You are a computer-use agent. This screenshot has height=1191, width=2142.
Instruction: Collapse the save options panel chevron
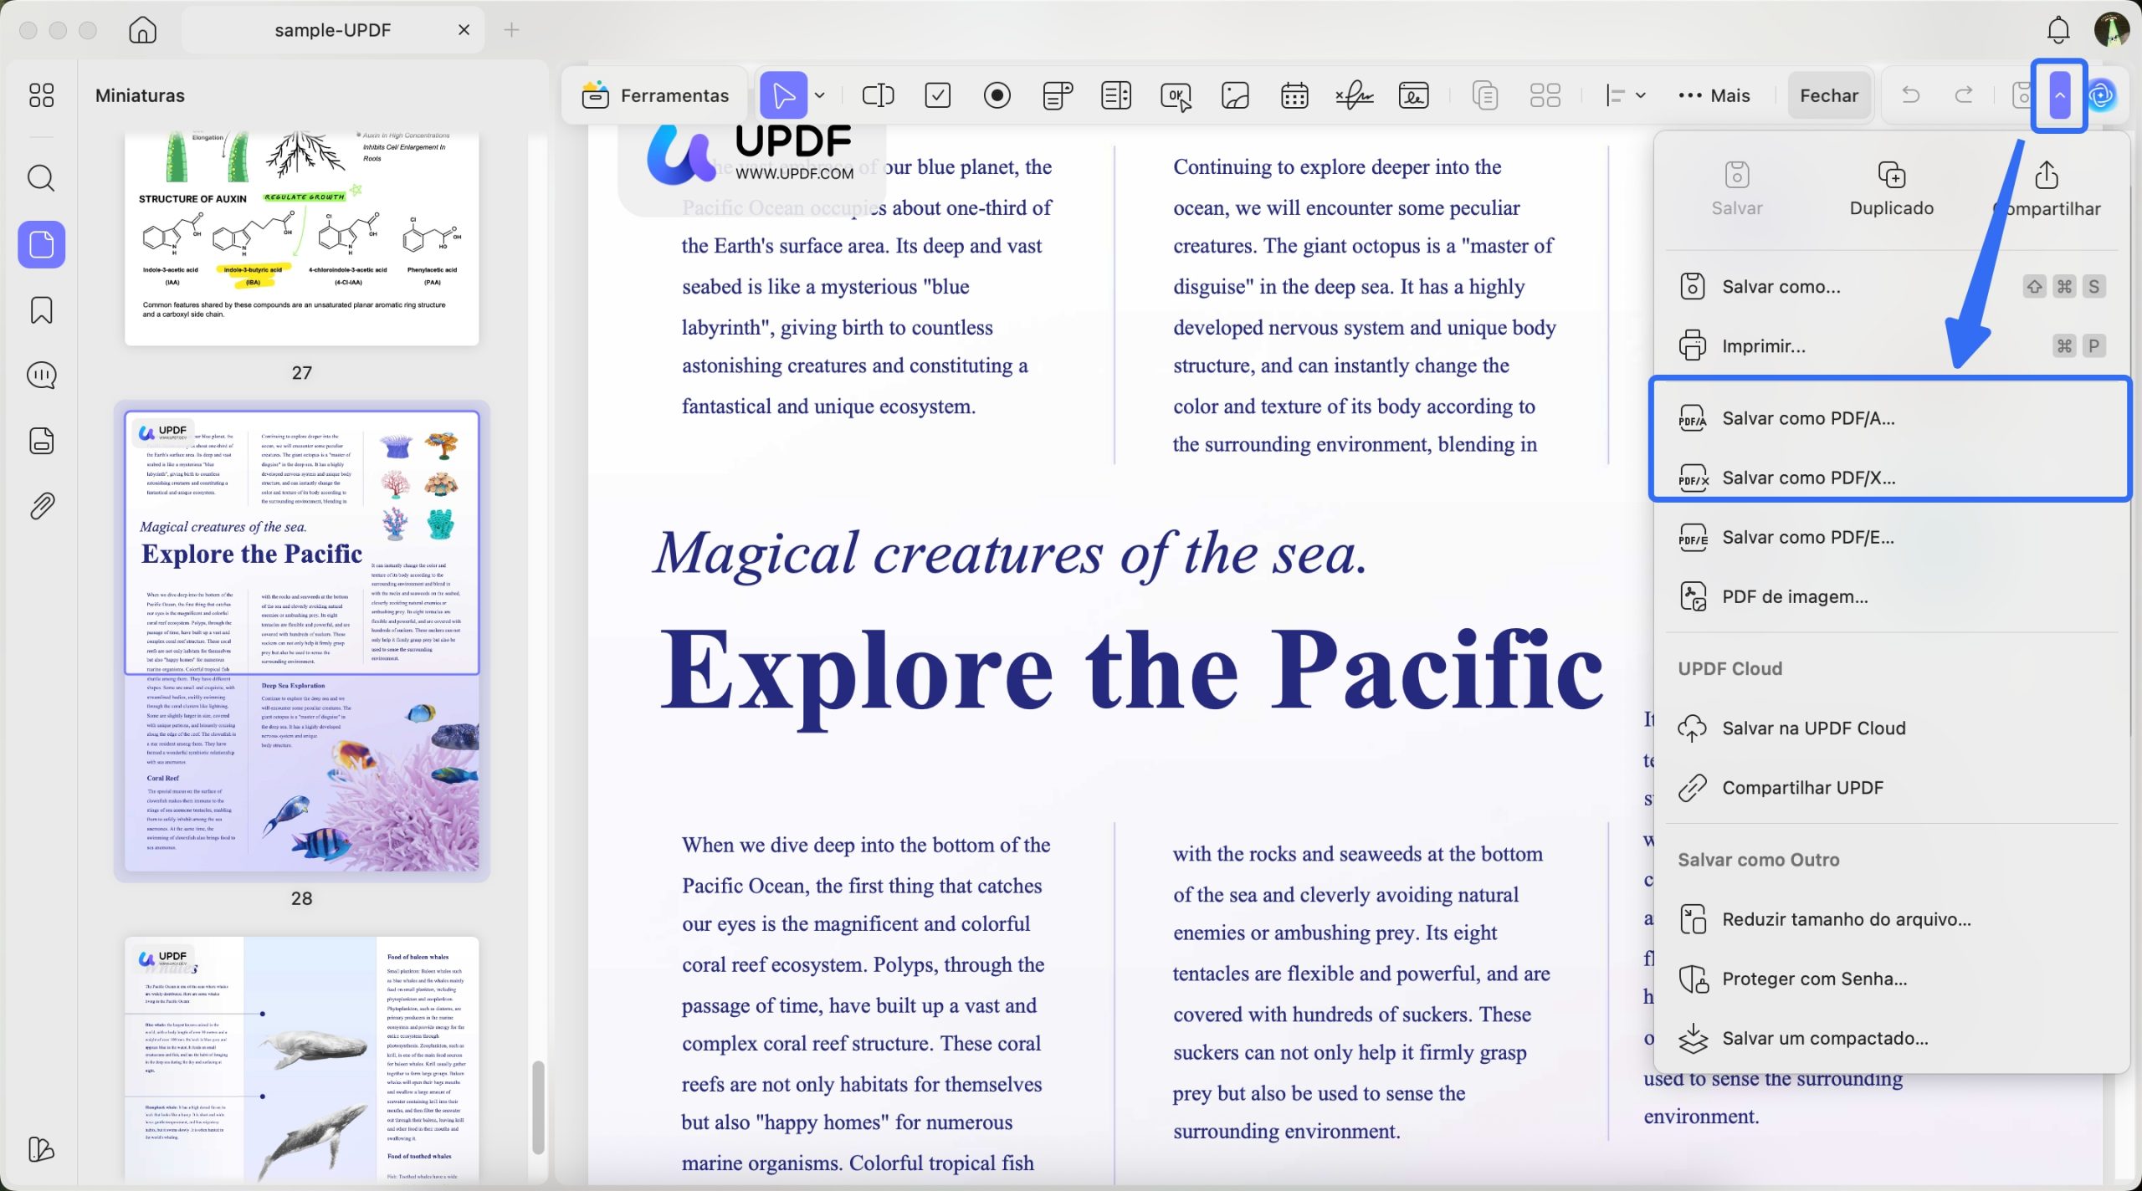2059,95
